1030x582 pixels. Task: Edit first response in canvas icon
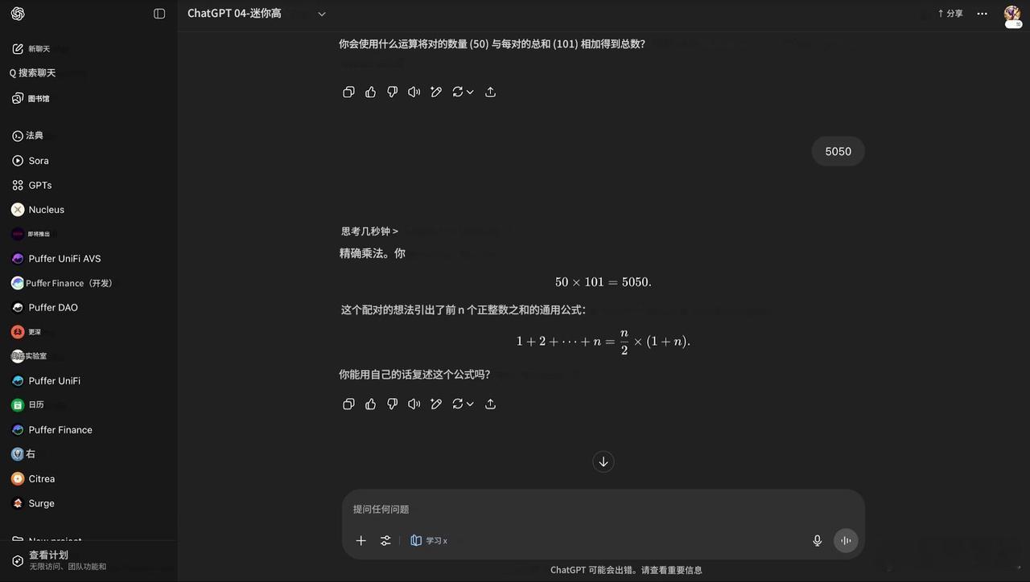pyautogui.click(x=436, y=92)
